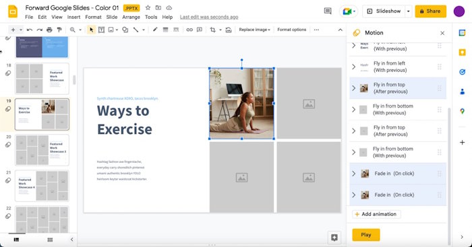Open the Format menu
472x247 pixels.
93,17
